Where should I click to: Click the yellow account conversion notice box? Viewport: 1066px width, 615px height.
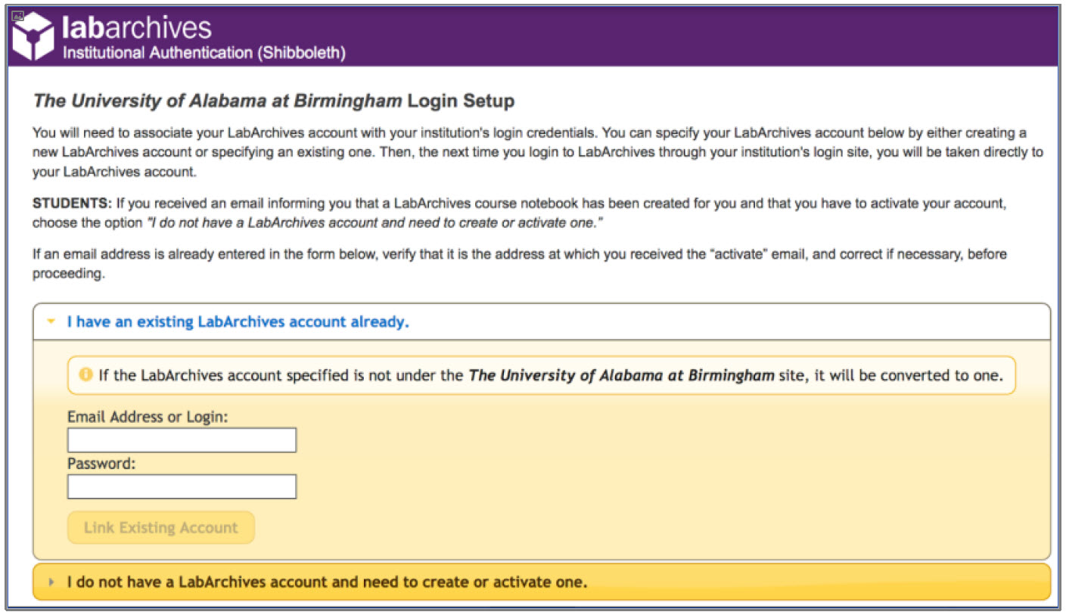[541, 375]
